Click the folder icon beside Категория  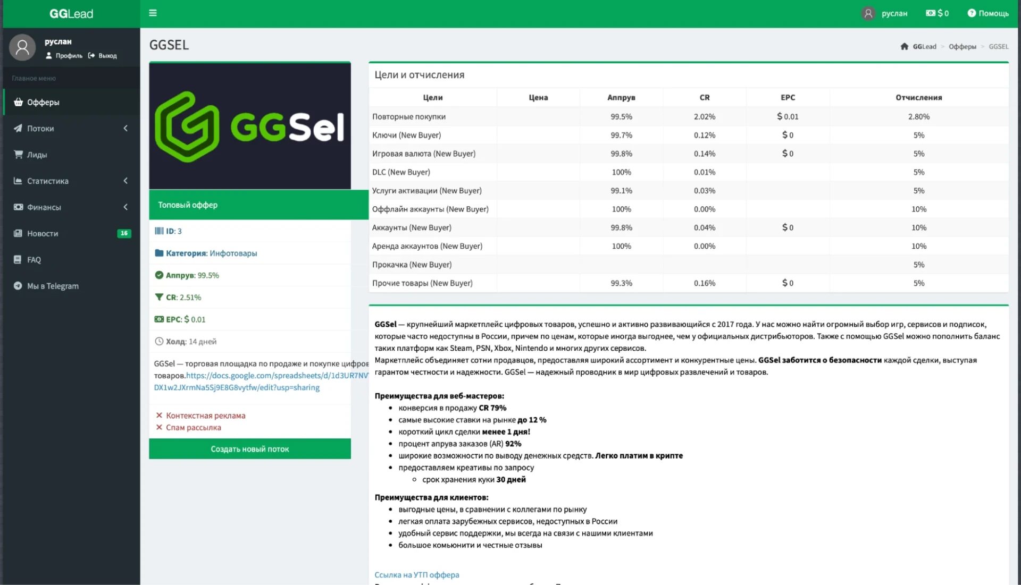(159, 253)
